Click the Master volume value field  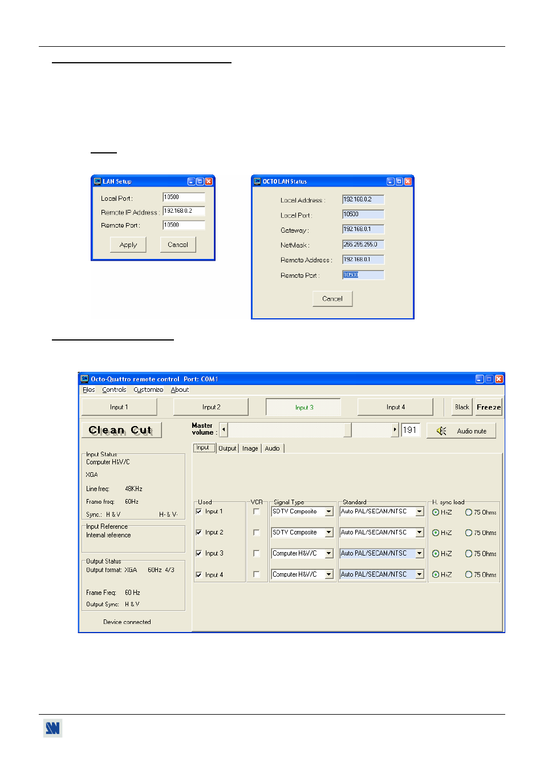tap(411, 430)
